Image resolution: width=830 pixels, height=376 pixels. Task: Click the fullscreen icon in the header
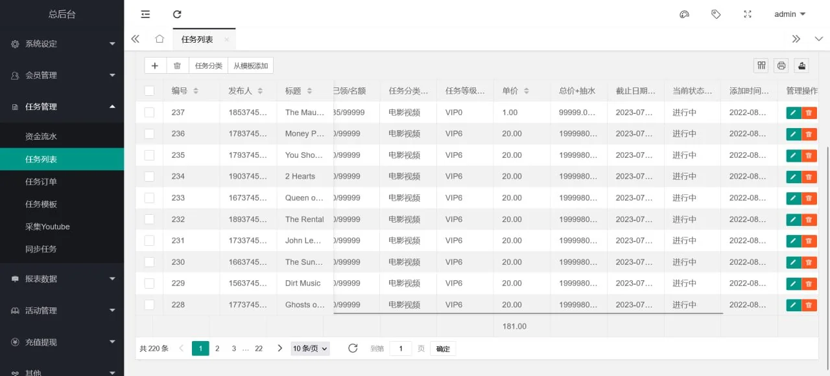pyautogui.click(x=748, y=14)
